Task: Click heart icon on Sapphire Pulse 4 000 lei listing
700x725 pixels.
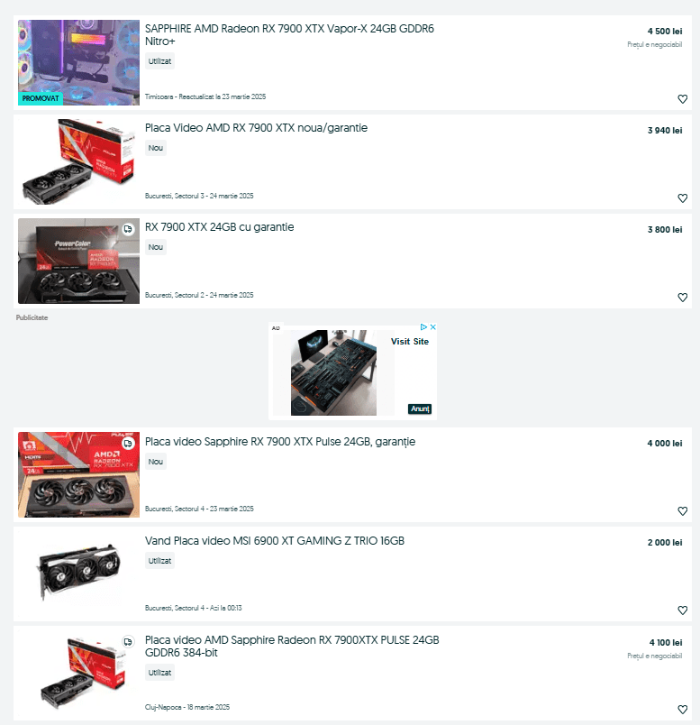Action: (683, 511)
